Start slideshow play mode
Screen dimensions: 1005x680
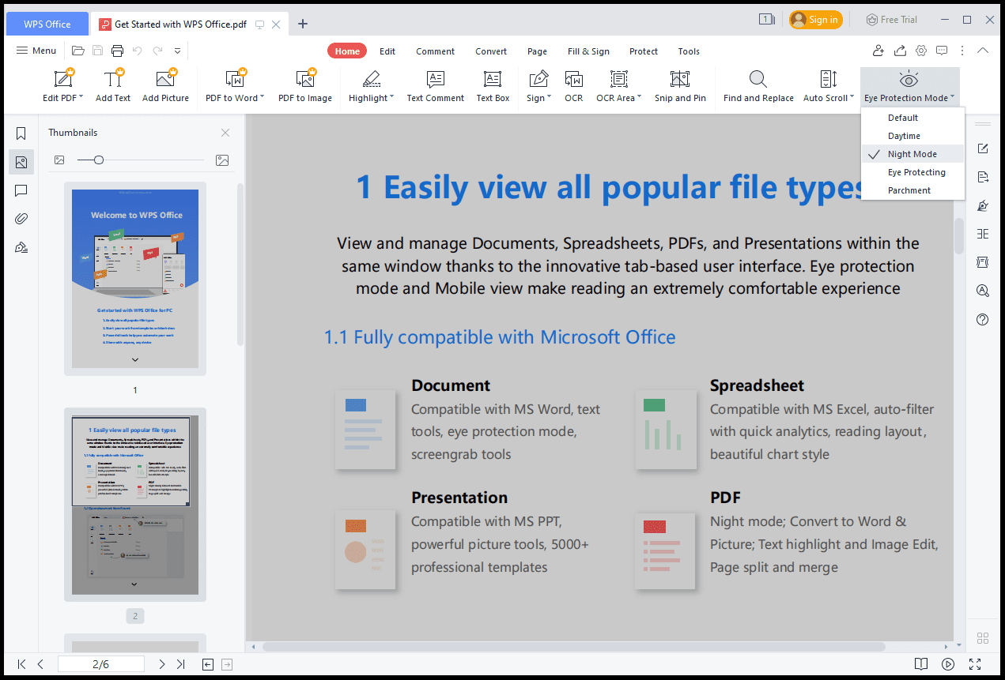point(947,664)
